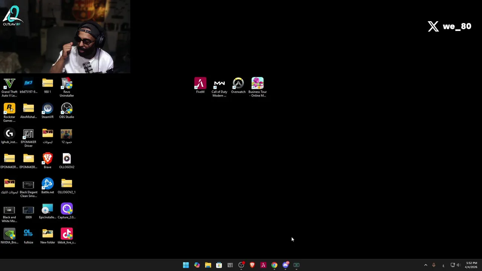Select the Battle.net desktop shortcut
This screenshot has width=482, height=271.
(x=47, y=186)
